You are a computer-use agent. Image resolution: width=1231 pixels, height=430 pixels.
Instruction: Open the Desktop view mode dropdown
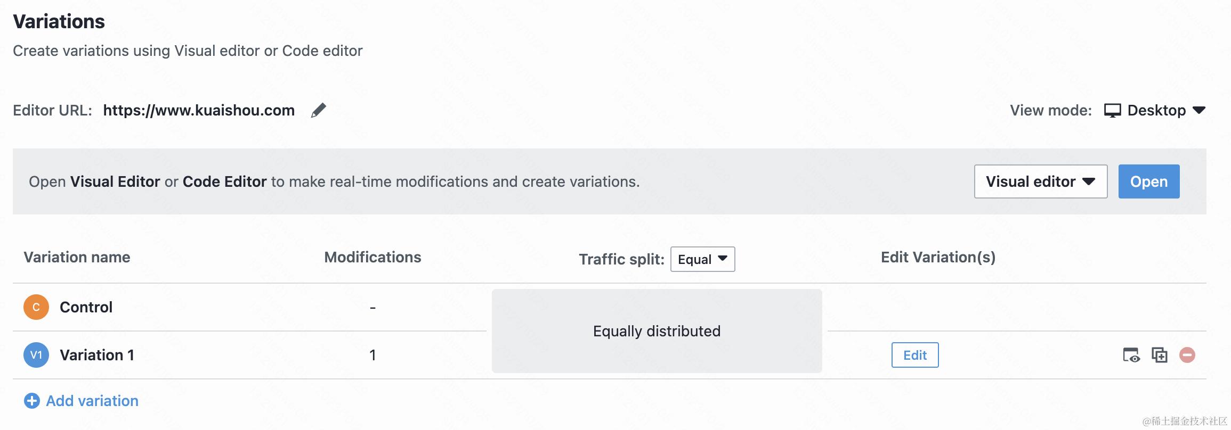pos(1155,110)
